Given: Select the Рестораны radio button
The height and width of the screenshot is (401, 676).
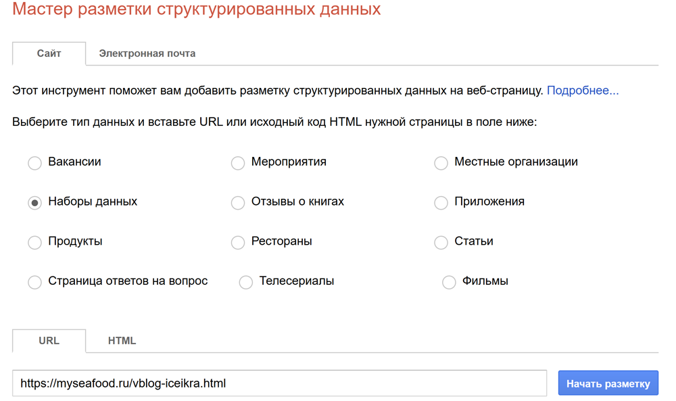Looking at the screenshot, I should pyautogui.click(x=238, y=243).
